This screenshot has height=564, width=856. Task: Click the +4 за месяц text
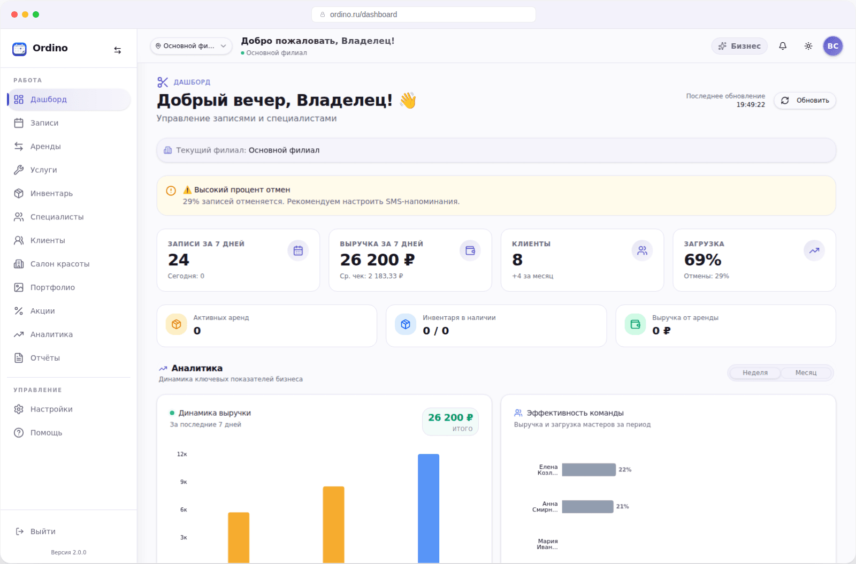point(532,276)
